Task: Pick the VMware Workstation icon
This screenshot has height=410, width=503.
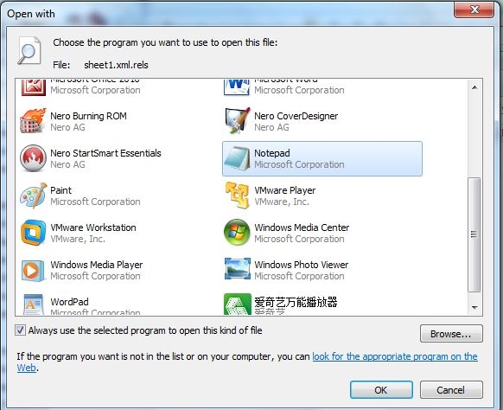Action: pos(33,233)
